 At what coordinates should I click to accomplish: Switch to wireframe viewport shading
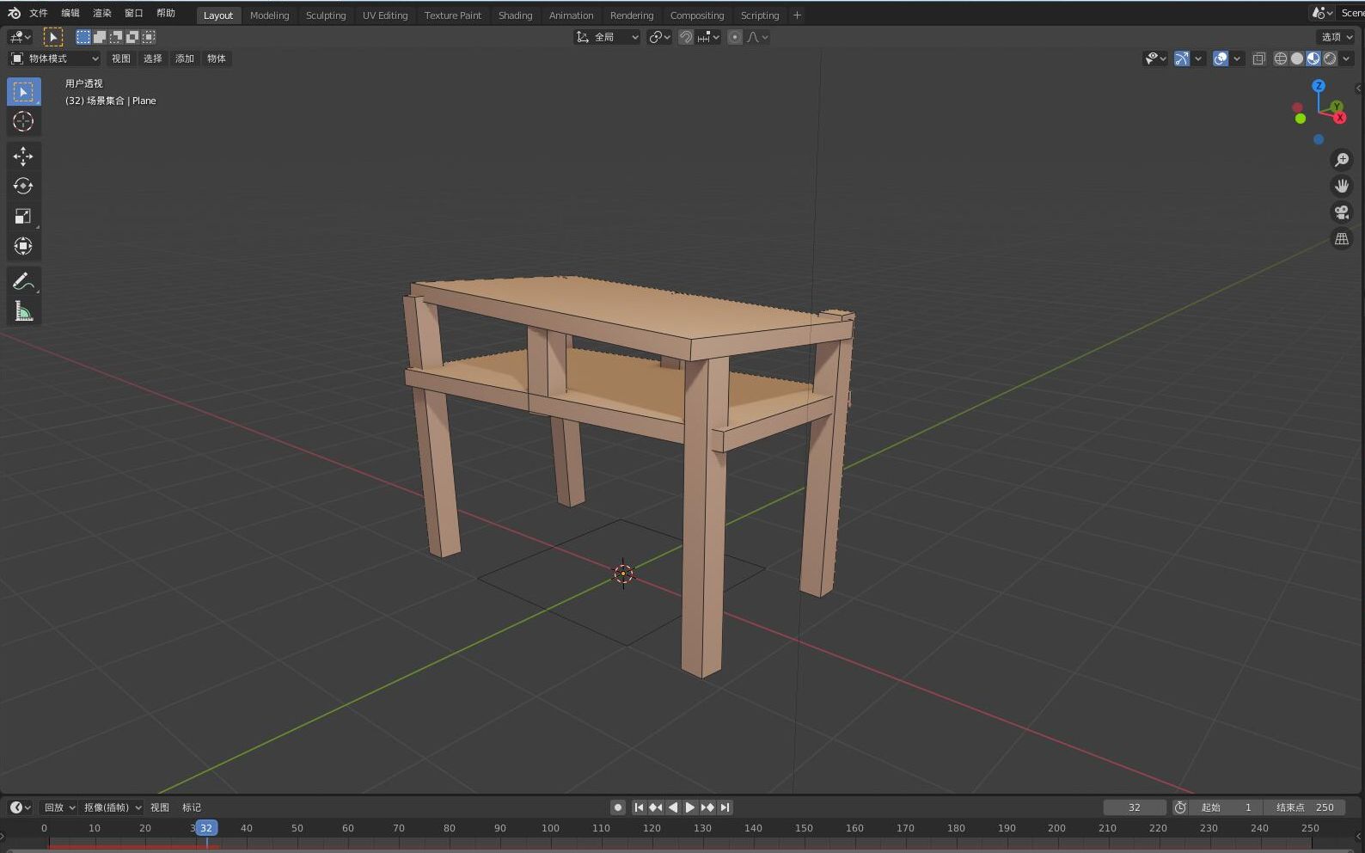[x=1280, y=58]
